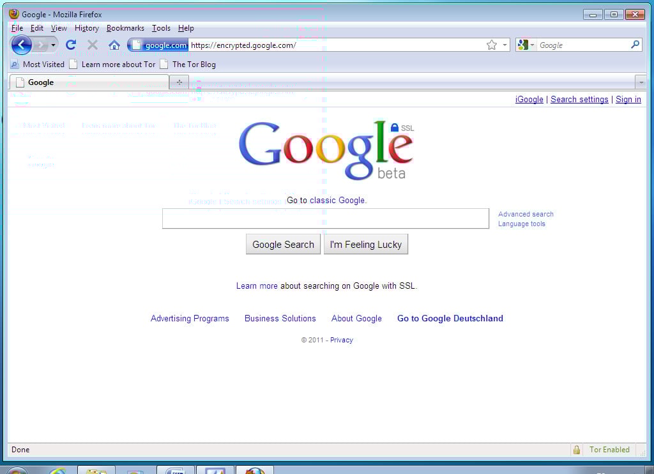Open the history dropdown beside the Forward button
Image resolution: width=654 pixels, height=474 pixels.
(x=53, y=45)
